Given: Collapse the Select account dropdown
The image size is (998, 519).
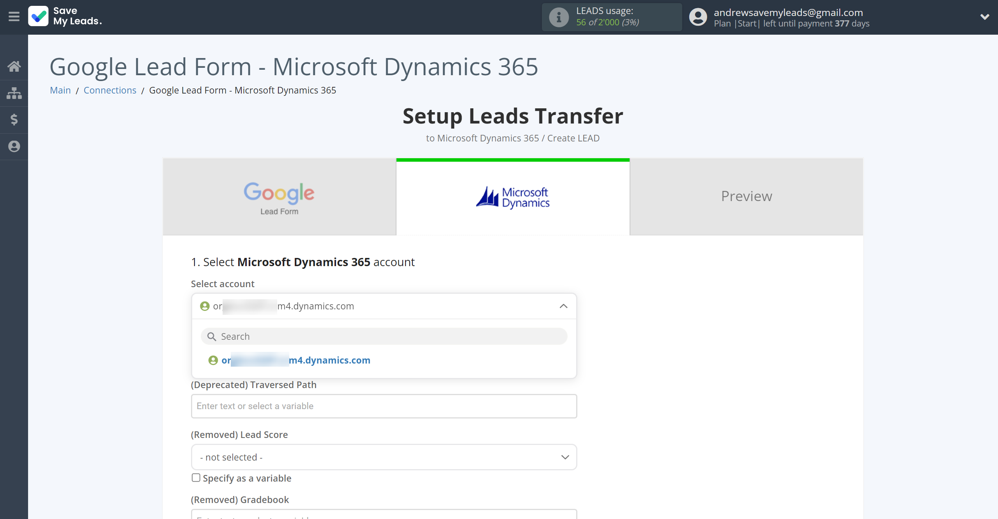Looking at the screenshot, I should 564,305.
